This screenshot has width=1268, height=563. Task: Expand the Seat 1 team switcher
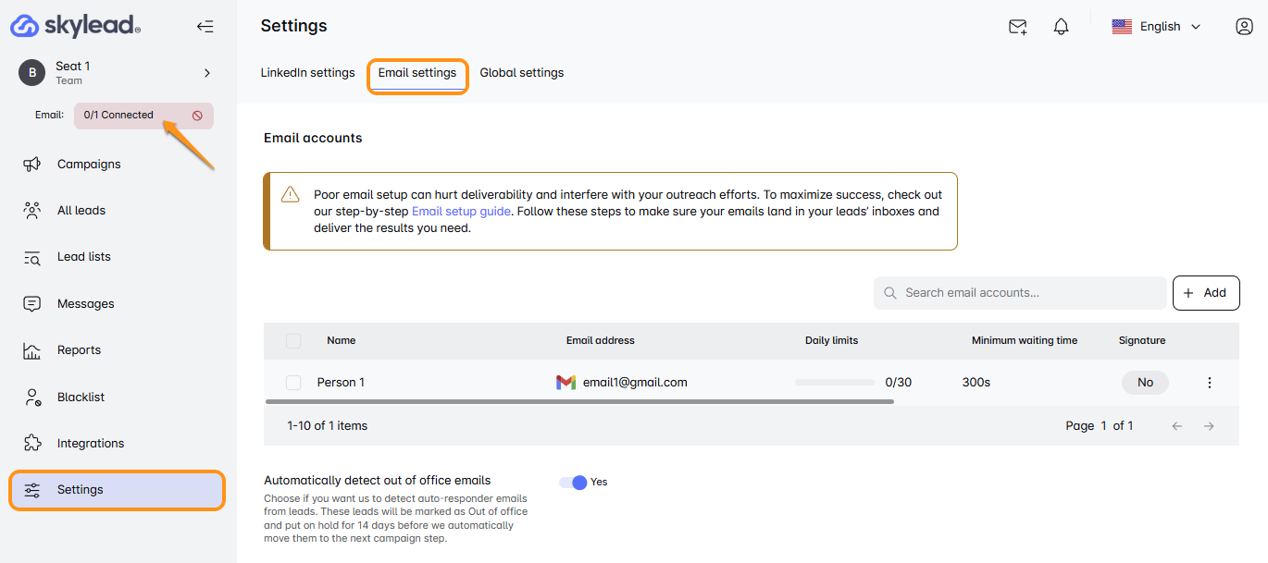(206, 73)
